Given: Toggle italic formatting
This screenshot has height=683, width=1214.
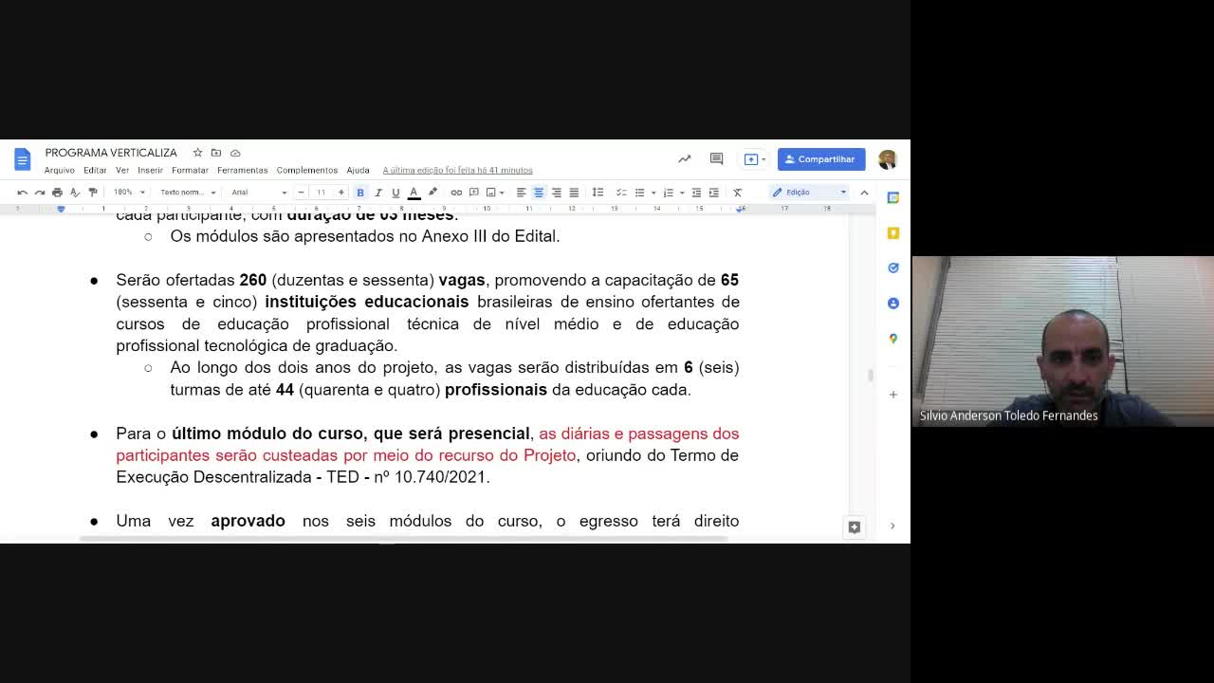Looking at the screenshot, I should (x=377, y=193).
